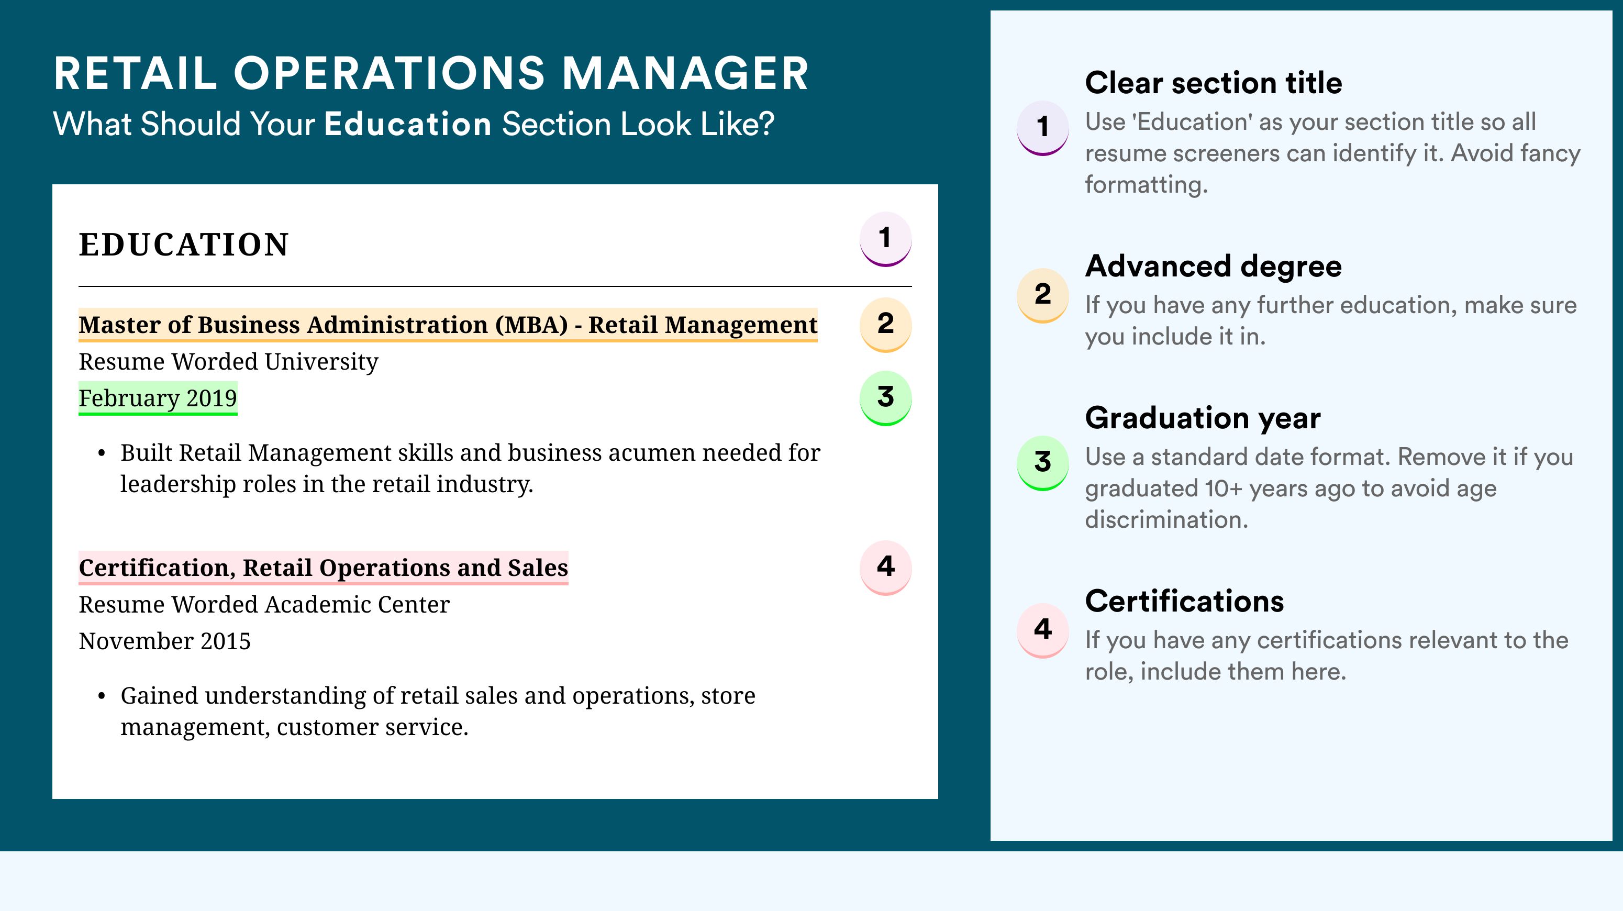
Task: Click the RETAIL OPERATIONS MANAGER title
Action: coord(431,74)
